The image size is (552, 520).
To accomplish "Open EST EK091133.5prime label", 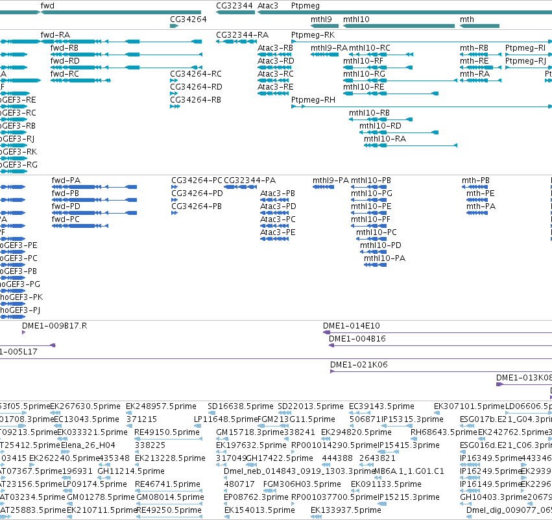I will [x=386, y=485].
